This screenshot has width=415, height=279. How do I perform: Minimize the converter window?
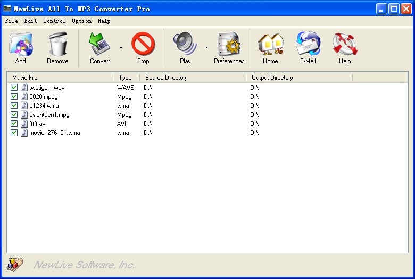pyautogui.click(x=381, y=9)
